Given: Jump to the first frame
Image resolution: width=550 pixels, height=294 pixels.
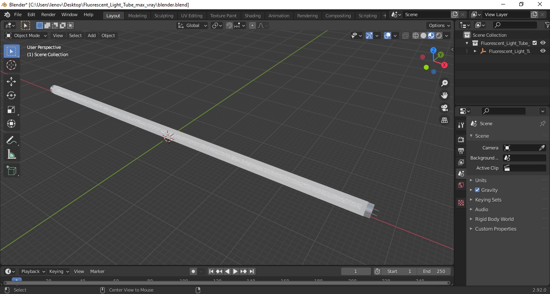Looking at the screenshot, I should pos(211,271).
